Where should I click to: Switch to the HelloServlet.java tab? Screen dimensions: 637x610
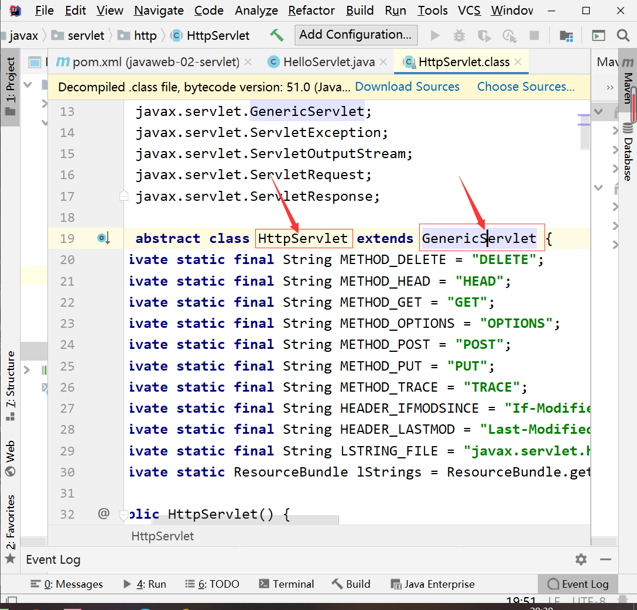[x=328, y=62]
